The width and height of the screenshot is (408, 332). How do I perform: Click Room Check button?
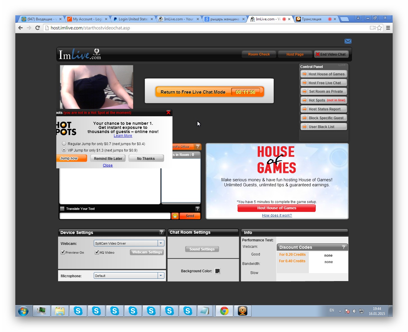(259, 54)
